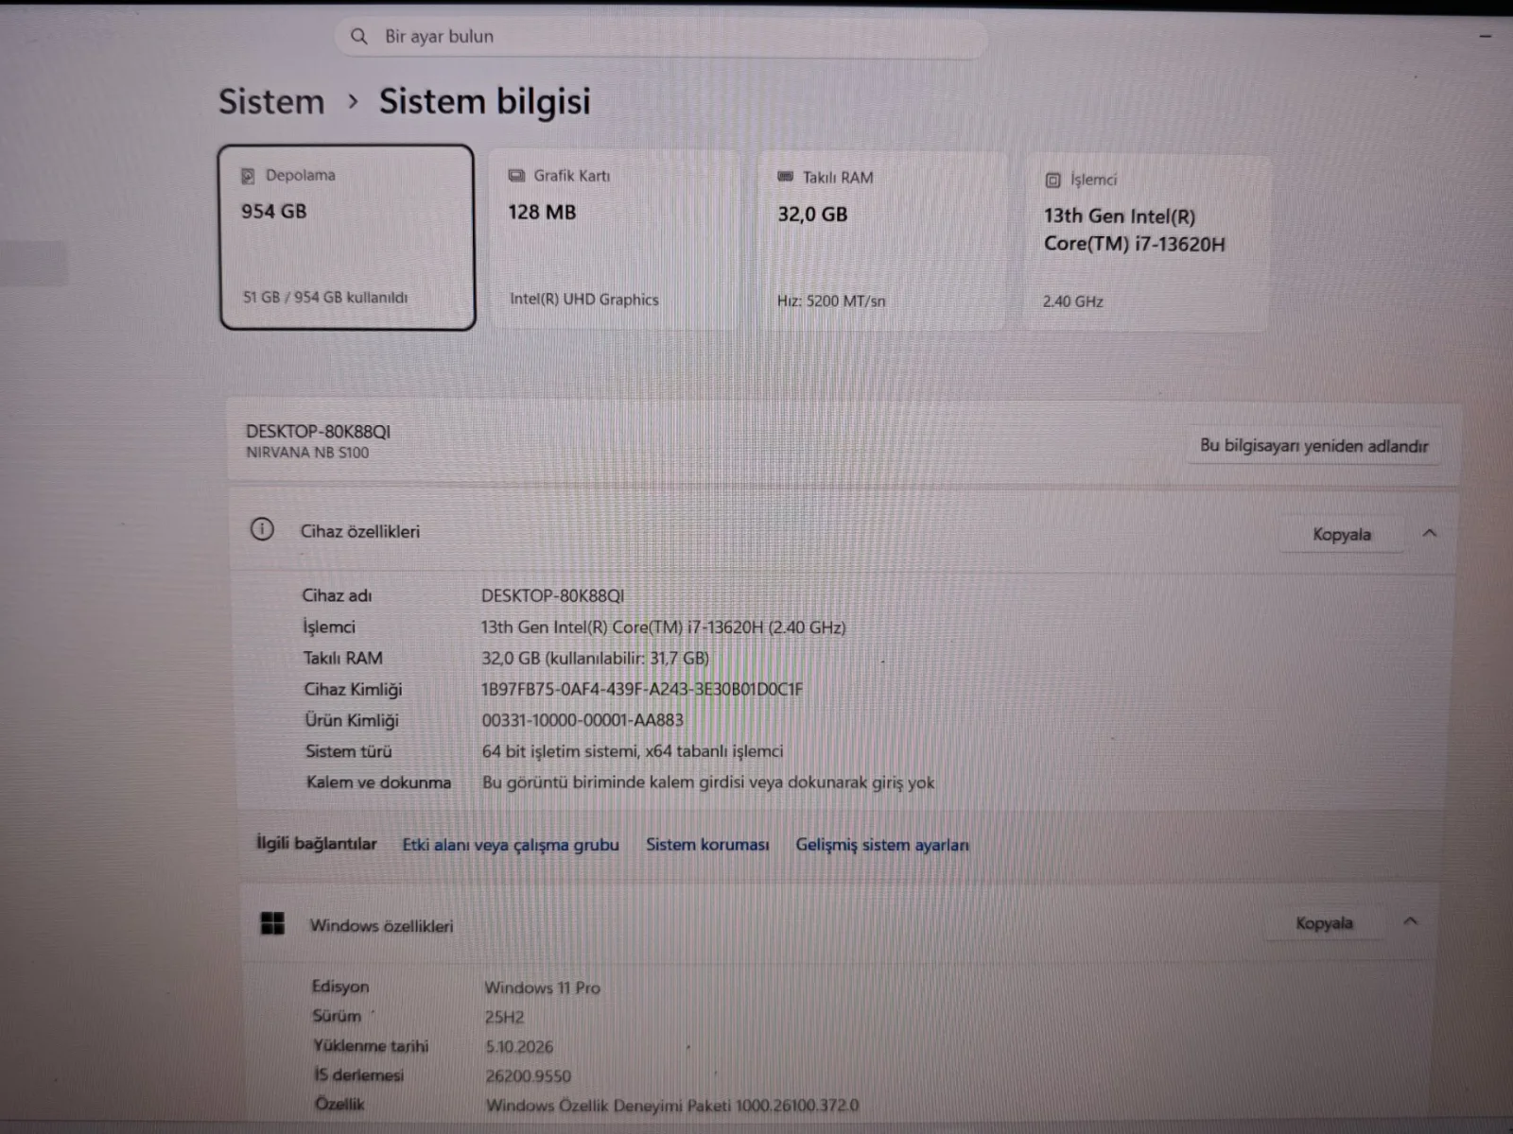Select device name DESKTOP-80K88QI value
1513x1134 pixels.
[552, 595]
